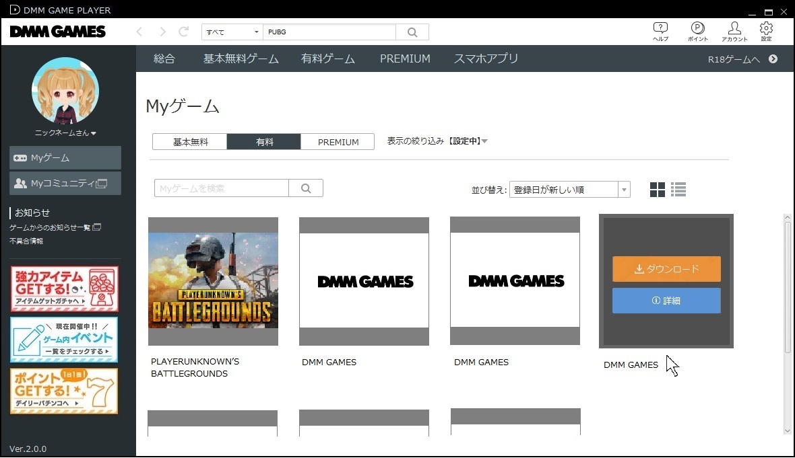Open the Settings gear icon
795x458 pixels.
tap(766, 30)
